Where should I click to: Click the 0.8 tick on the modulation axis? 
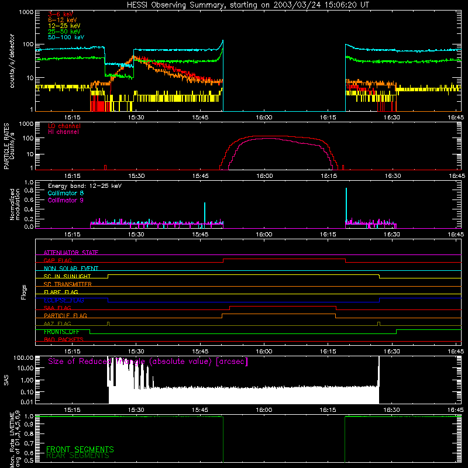coord(29,191)
